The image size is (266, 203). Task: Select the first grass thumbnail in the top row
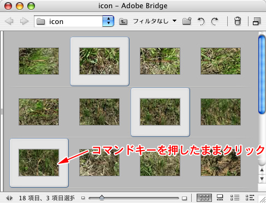pyautogui.click(x=39, y=61)
